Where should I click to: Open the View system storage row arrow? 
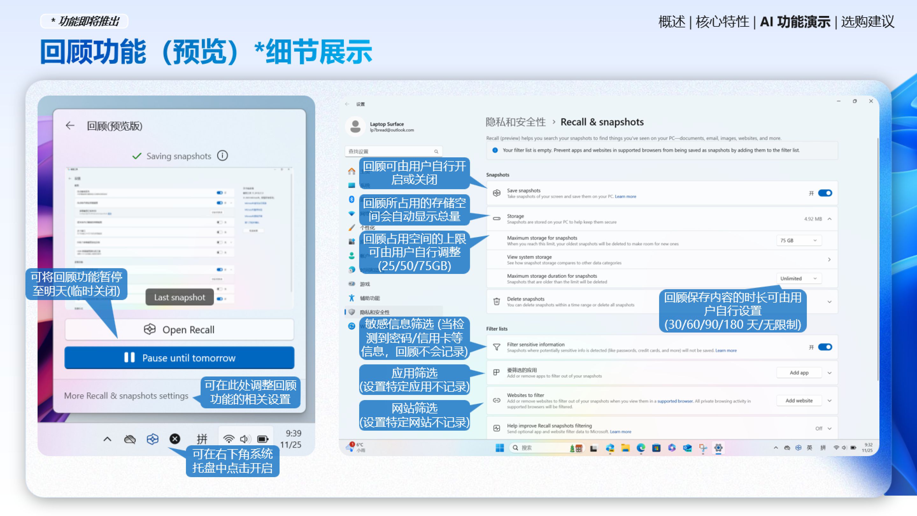click(829, 260)
